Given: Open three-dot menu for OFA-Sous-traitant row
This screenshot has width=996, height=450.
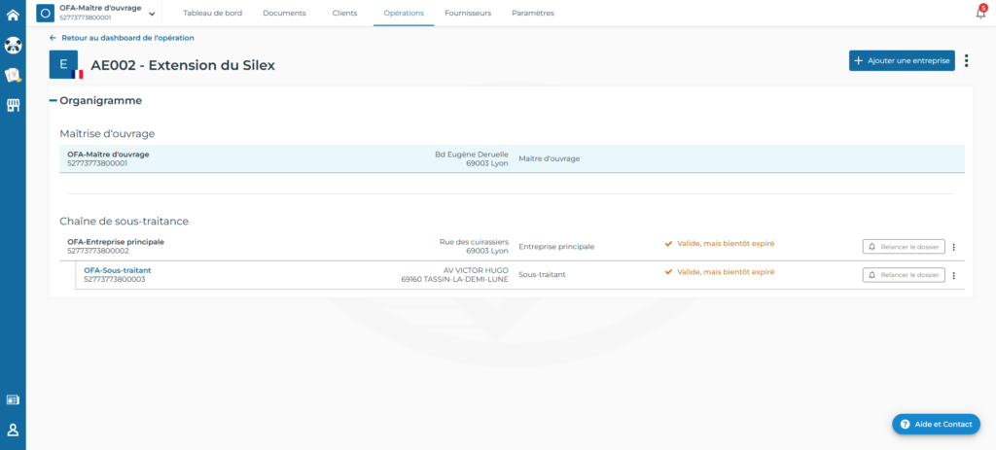Looking at the screenshot, I should coord(953,275).
